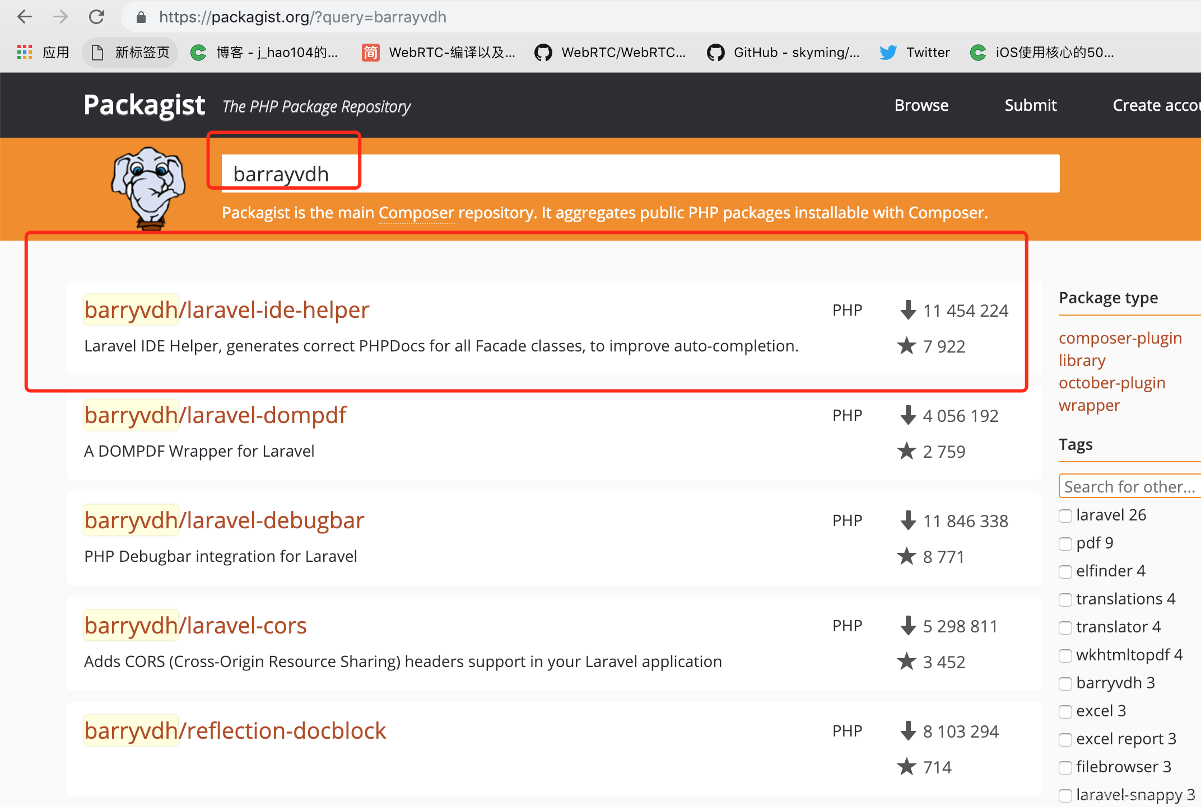The width and height of the screenshot is (1201, 807).
Task: Click the browser back arrow
Action: coord(25,17)
